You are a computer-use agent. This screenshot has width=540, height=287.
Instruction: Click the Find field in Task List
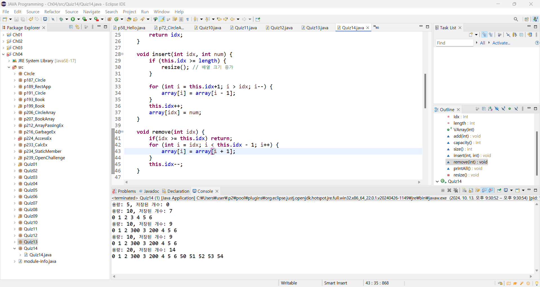point(454,43)
